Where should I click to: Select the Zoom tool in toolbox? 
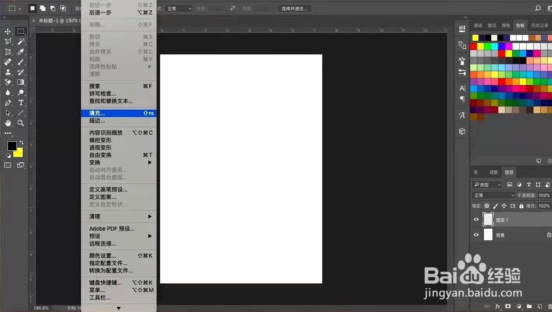(21, 123)
